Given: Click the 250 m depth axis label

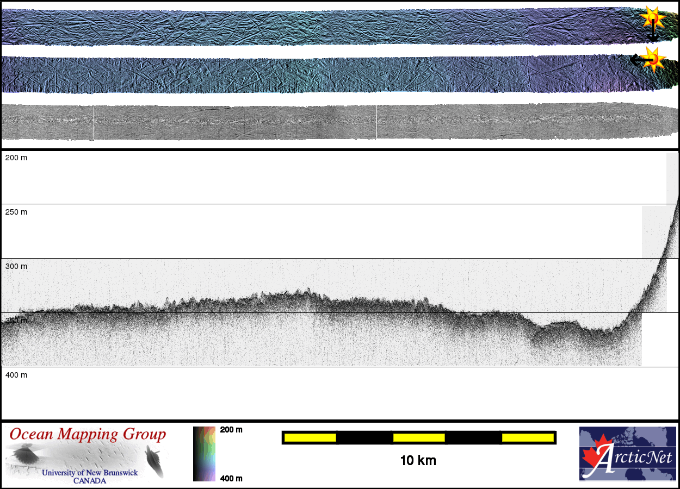Looking at the screenshot, I should click(x=16, y=212).
